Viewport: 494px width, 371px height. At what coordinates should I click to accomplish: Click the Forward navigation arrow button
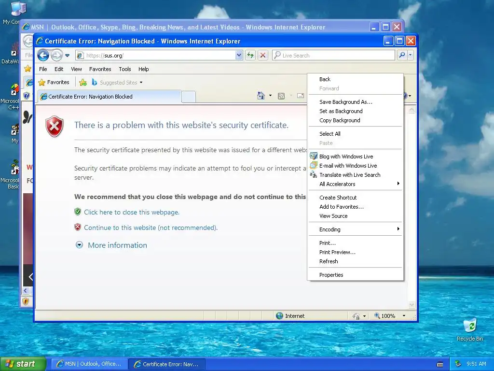pos(57,56)
